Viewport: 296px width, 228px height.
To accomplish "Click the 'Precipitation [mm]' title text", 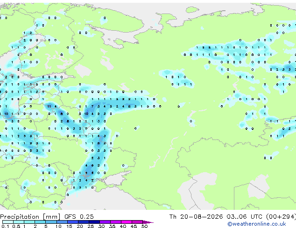I will pyautogui.click(x=30, y=217).
